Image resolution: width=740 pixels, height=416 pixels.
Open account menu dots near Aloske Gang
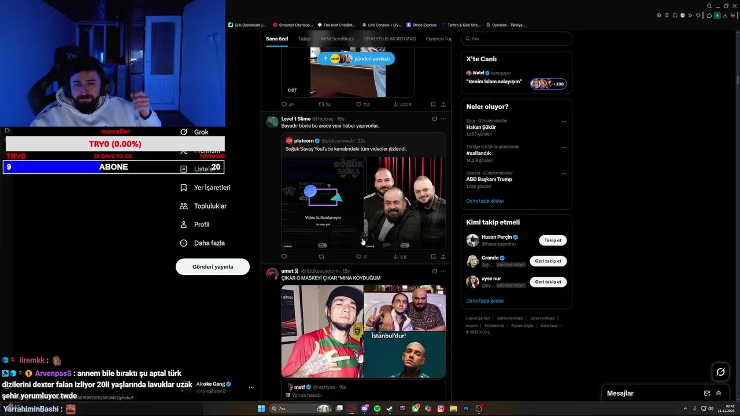251,387
